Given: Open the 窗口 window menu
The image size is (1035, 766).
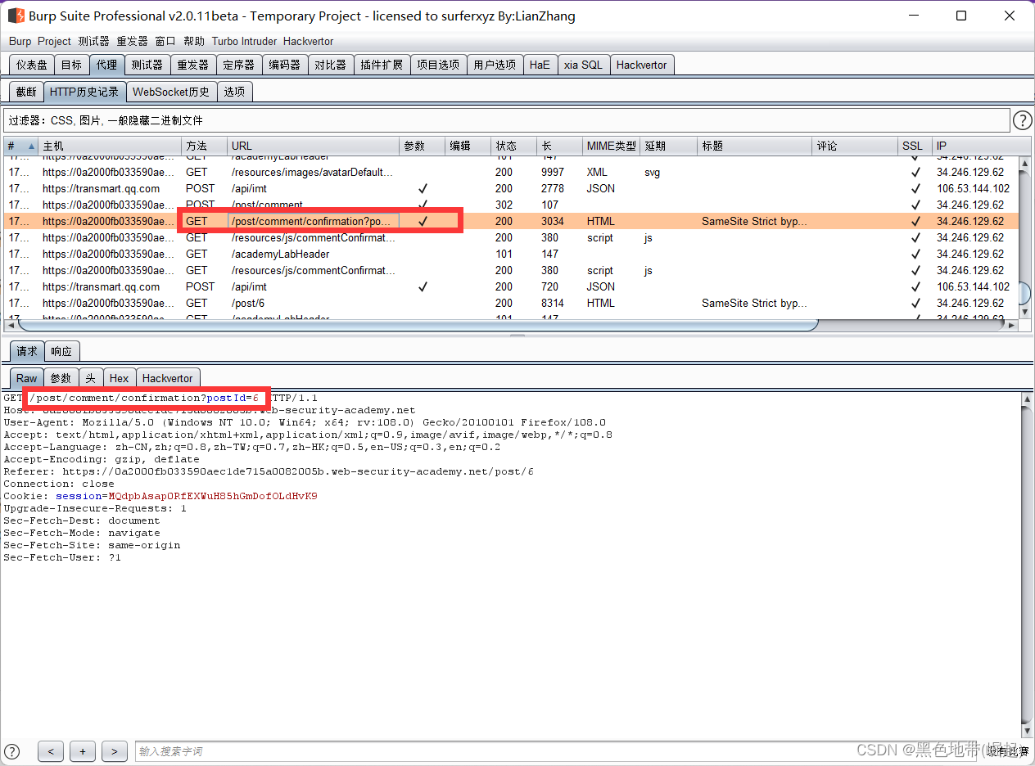Looking at the screenshot, I should tap(165, 41).
